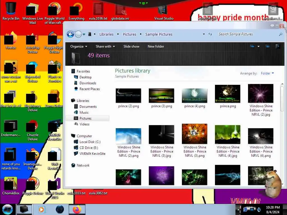Image resolution: width=287 pixels, height=215 pixels.
Task: Select the AstroPop Deluxe desktop icon
Action: coord(33,43)
